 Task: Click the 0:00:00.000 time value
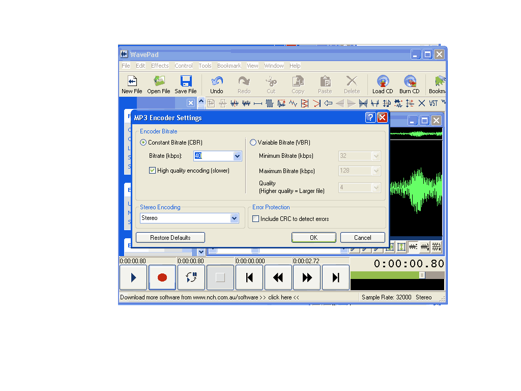250,261
